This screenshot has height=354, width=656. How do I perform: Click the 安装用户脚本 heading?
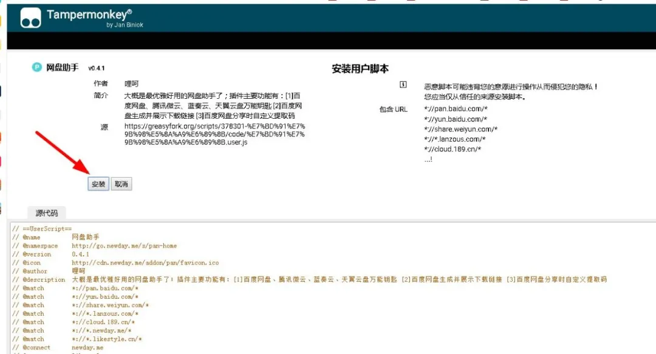pyautogui.click(x=360, y=69)
